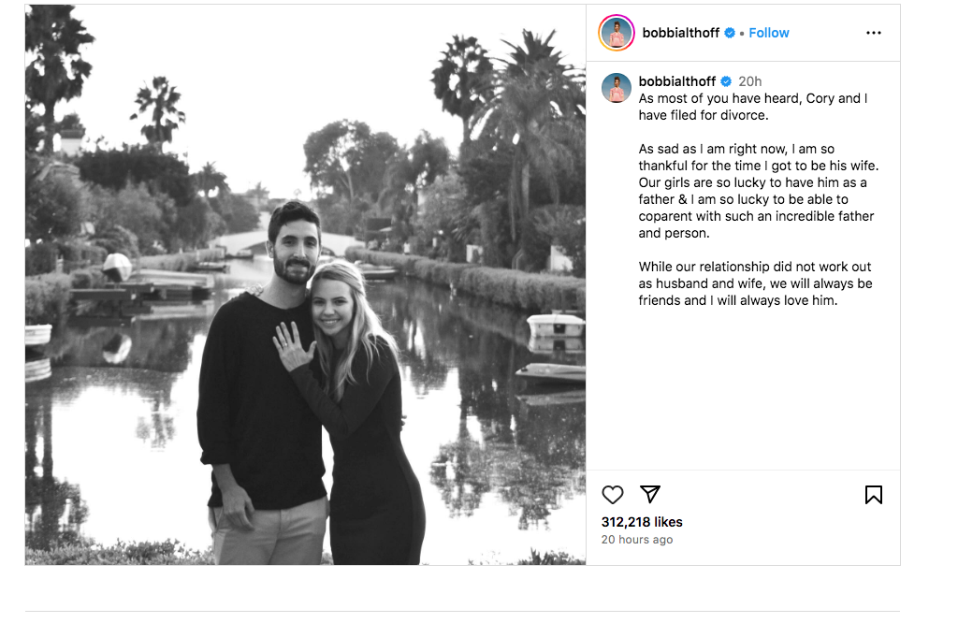View the 312,218 likes list
This screenshot has width=958, height=623.
tap(642, 522)
